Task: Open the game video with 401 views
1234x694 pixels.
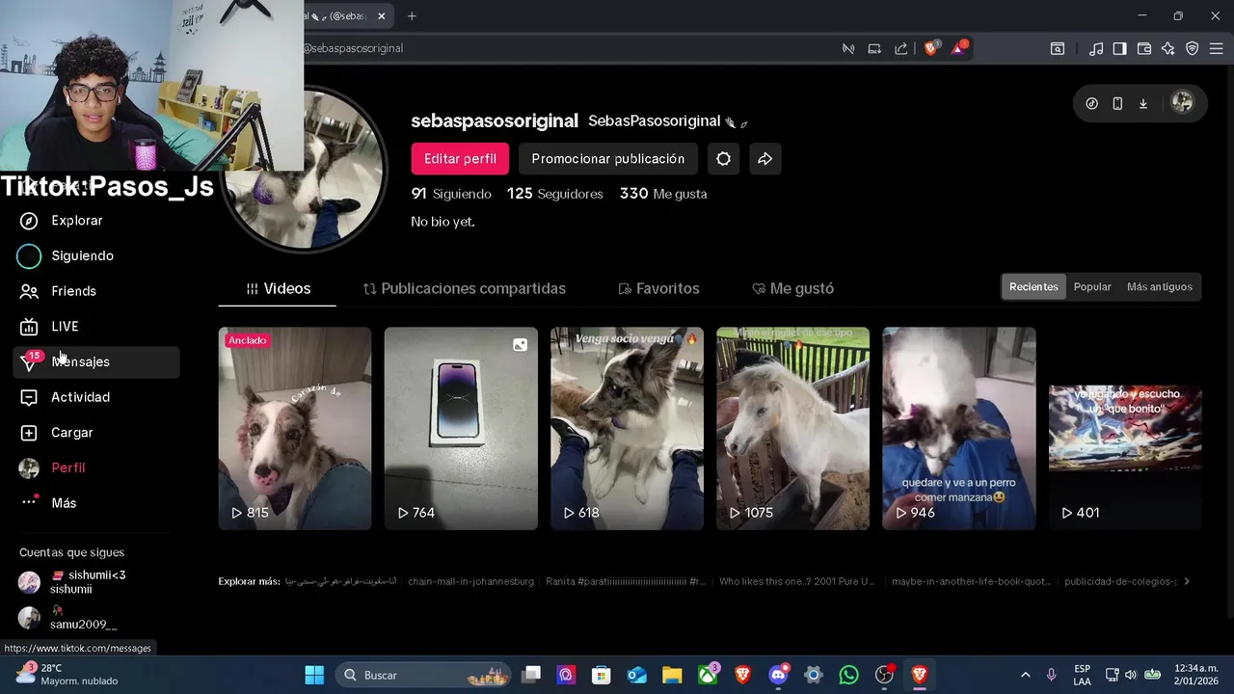Action: pyautogui.click(x=1125, y=429)
